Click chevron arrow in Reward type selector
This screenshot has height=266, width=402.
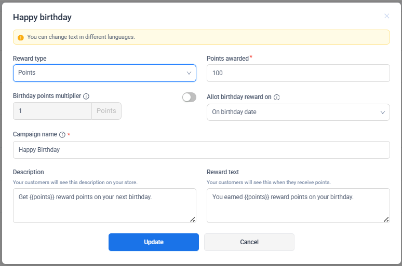pos(189,73)
